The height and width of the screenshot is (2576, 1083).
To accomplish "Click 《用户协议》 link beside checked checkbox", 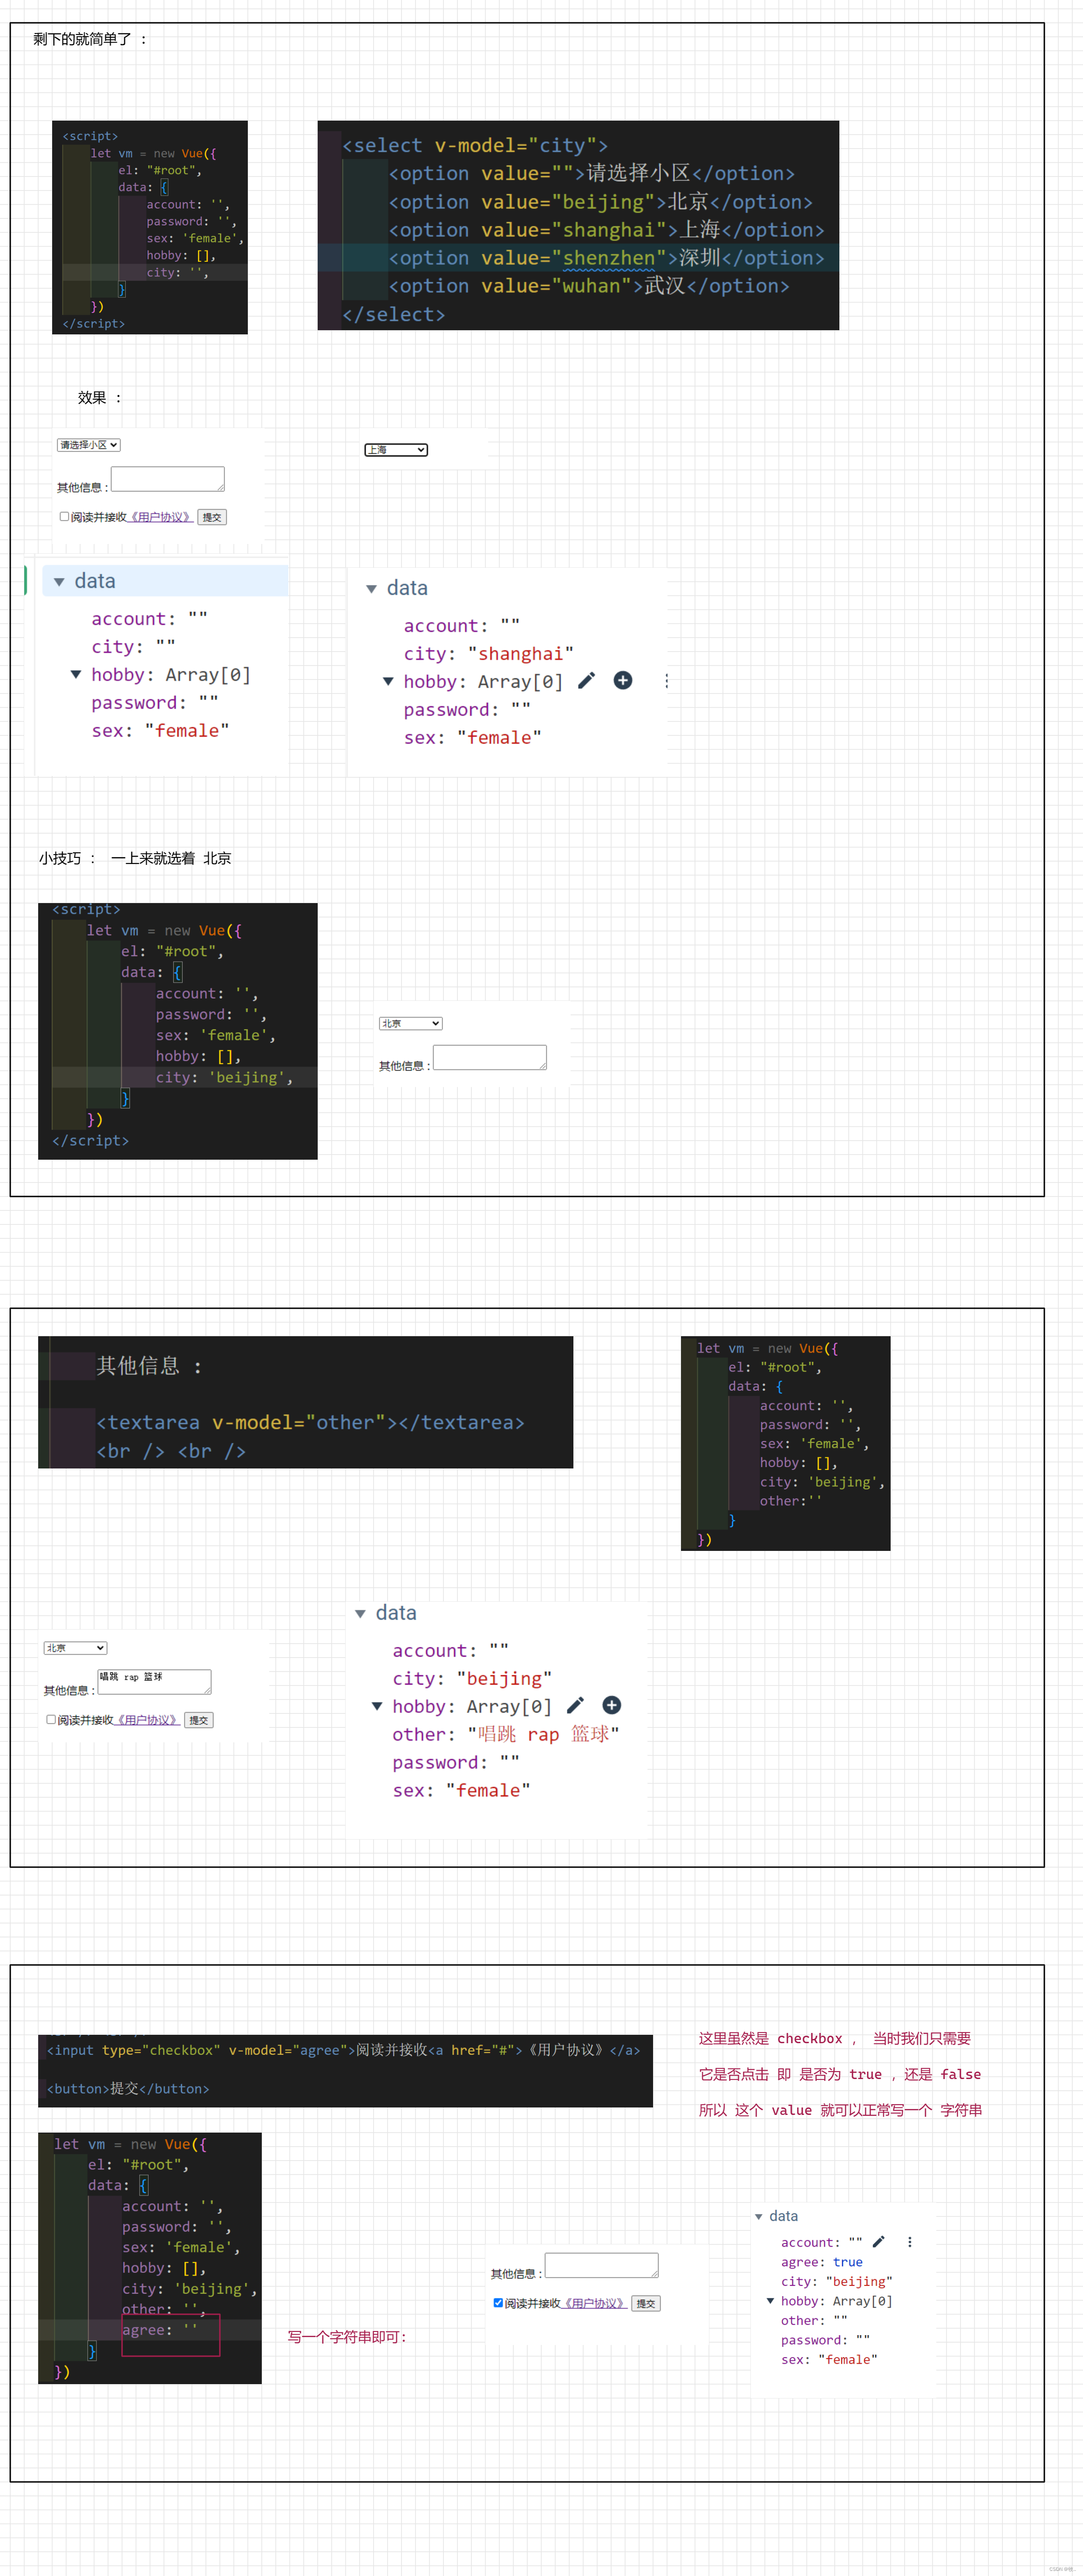I will (x=594, y=2303).
